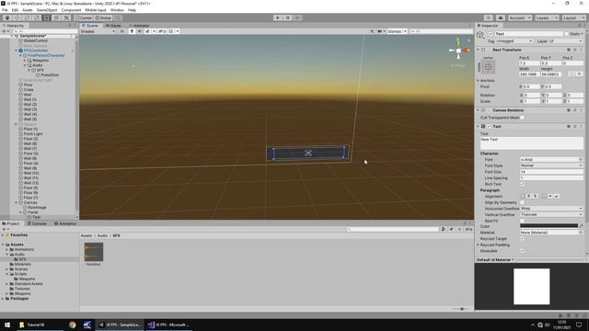This screenshot has height=331, width=589.
Task: Click the Width field
Action: tap(529, 74)
